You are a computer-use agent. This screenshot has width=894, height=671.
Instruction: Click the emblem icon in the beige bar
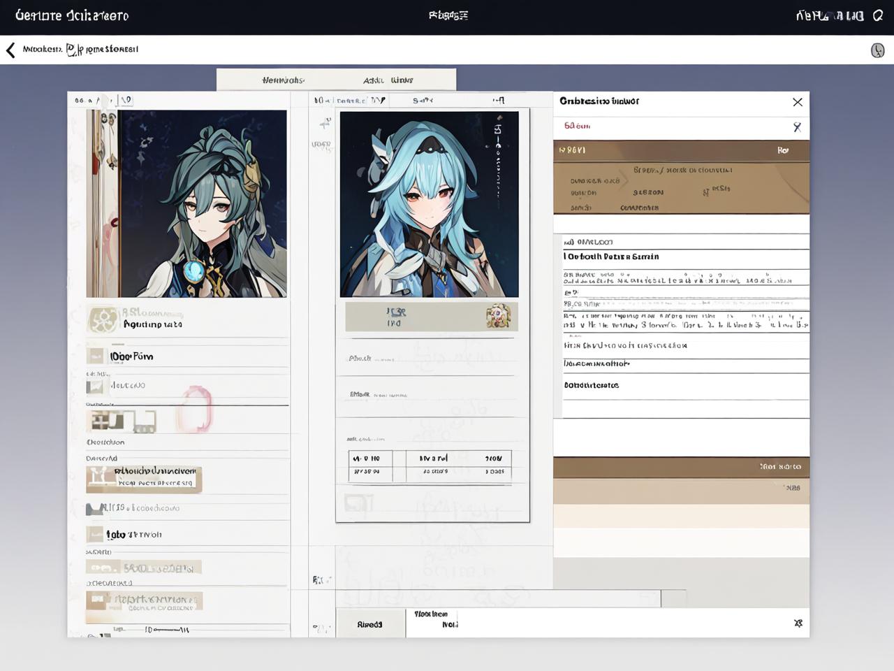[x=498, y=316]
